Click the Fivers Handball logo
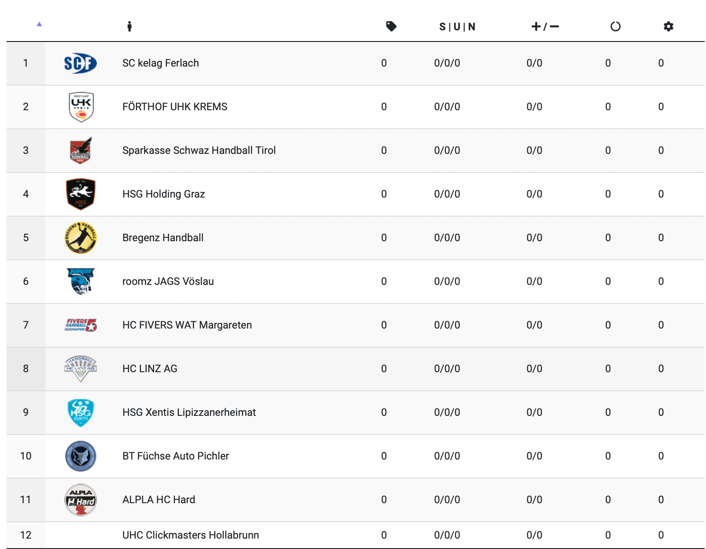Screen dimensions: 706x549 (80, 325)
